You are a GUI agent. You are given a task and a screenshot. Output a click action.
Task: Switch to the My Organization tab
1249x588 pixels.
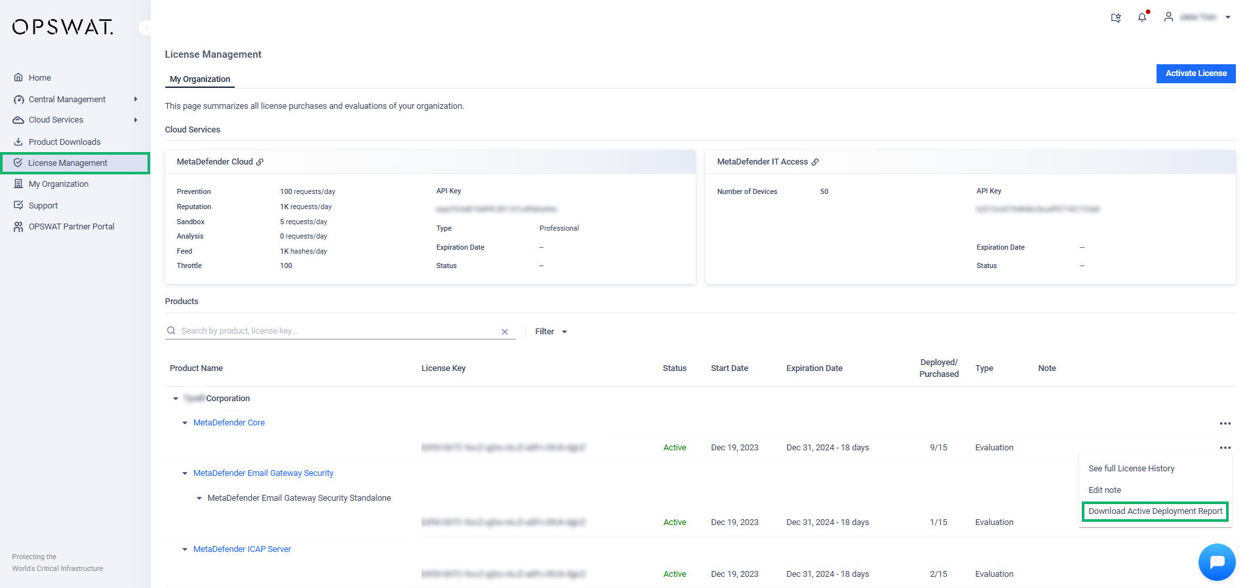(200, 79)
